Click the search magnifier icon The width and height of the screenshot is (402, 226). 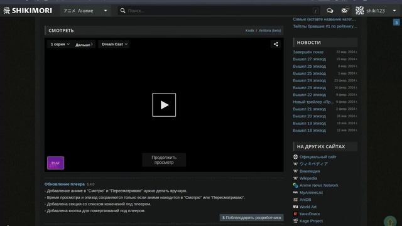point(123,11)
